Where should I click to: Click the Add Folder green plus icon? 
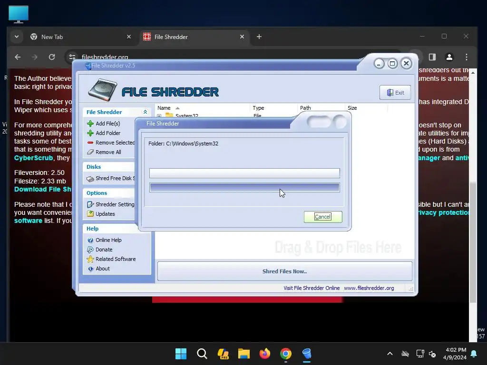pyautogui.click(x=90, y=133)
